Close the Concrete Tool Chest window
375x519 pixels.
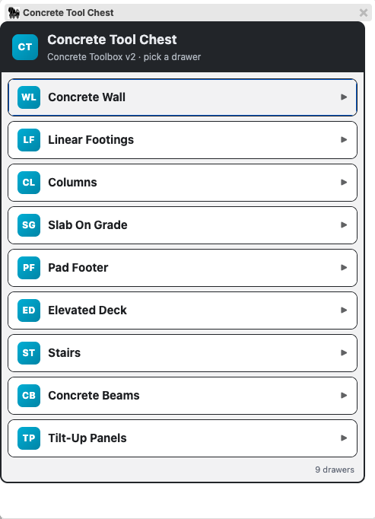364,13
